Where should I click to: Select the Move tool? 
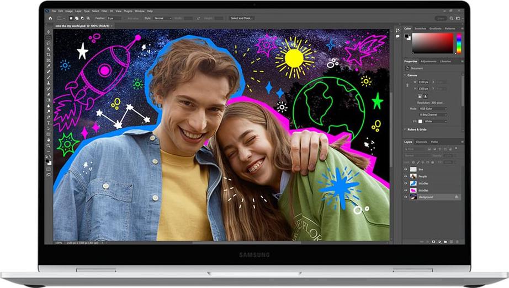point(49,32)
